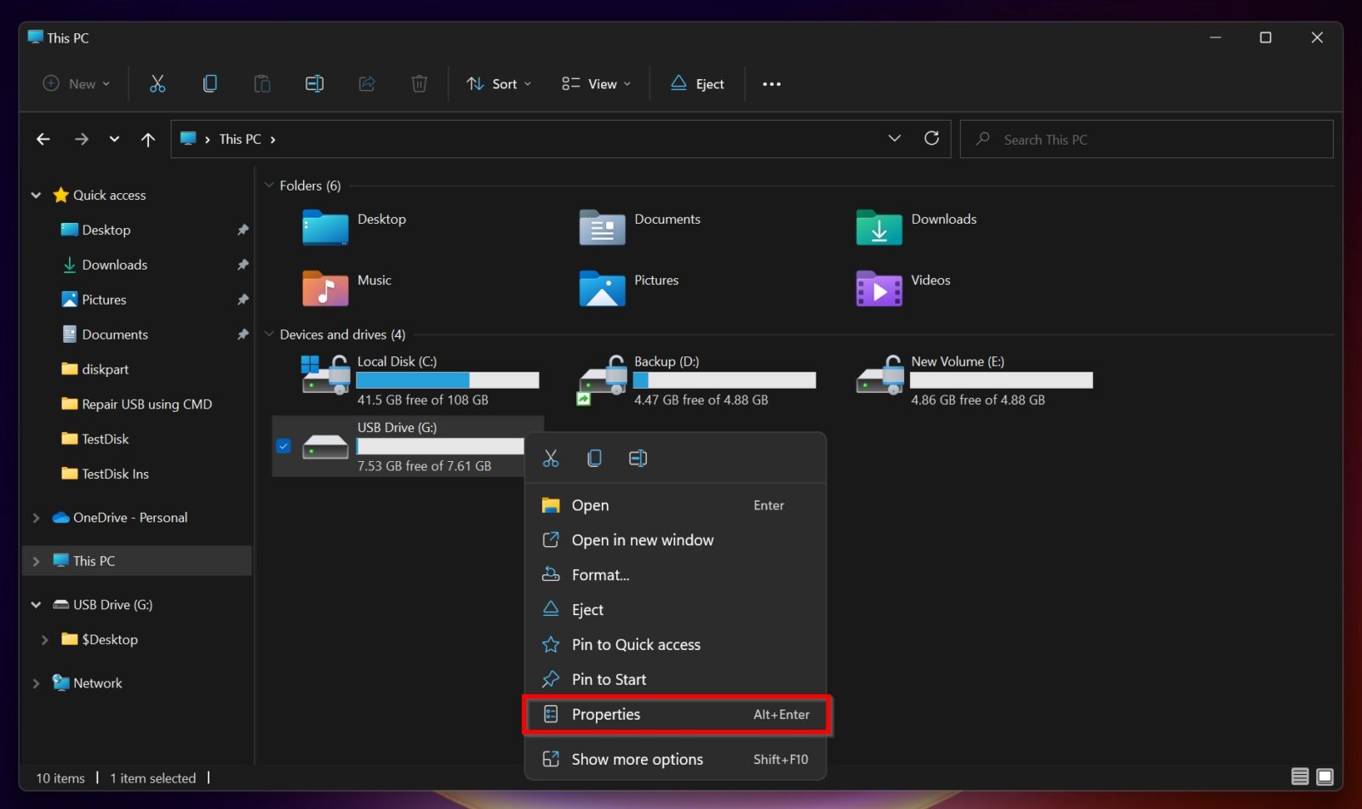Switch to details layout via status bar icon

tap(1300, 777)
